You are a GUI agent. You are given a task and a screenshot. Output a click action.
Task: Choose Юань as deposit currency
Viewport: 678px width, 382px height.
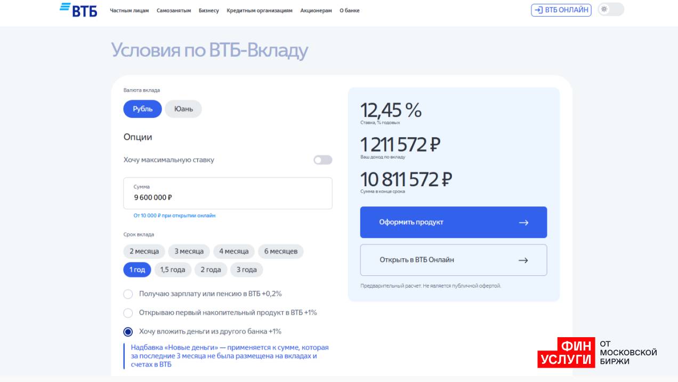tap(183, 109)
